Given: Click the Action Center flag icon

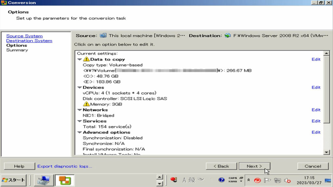Looking at the screenshot, I should pyautogui.click(x=267, y=180).
